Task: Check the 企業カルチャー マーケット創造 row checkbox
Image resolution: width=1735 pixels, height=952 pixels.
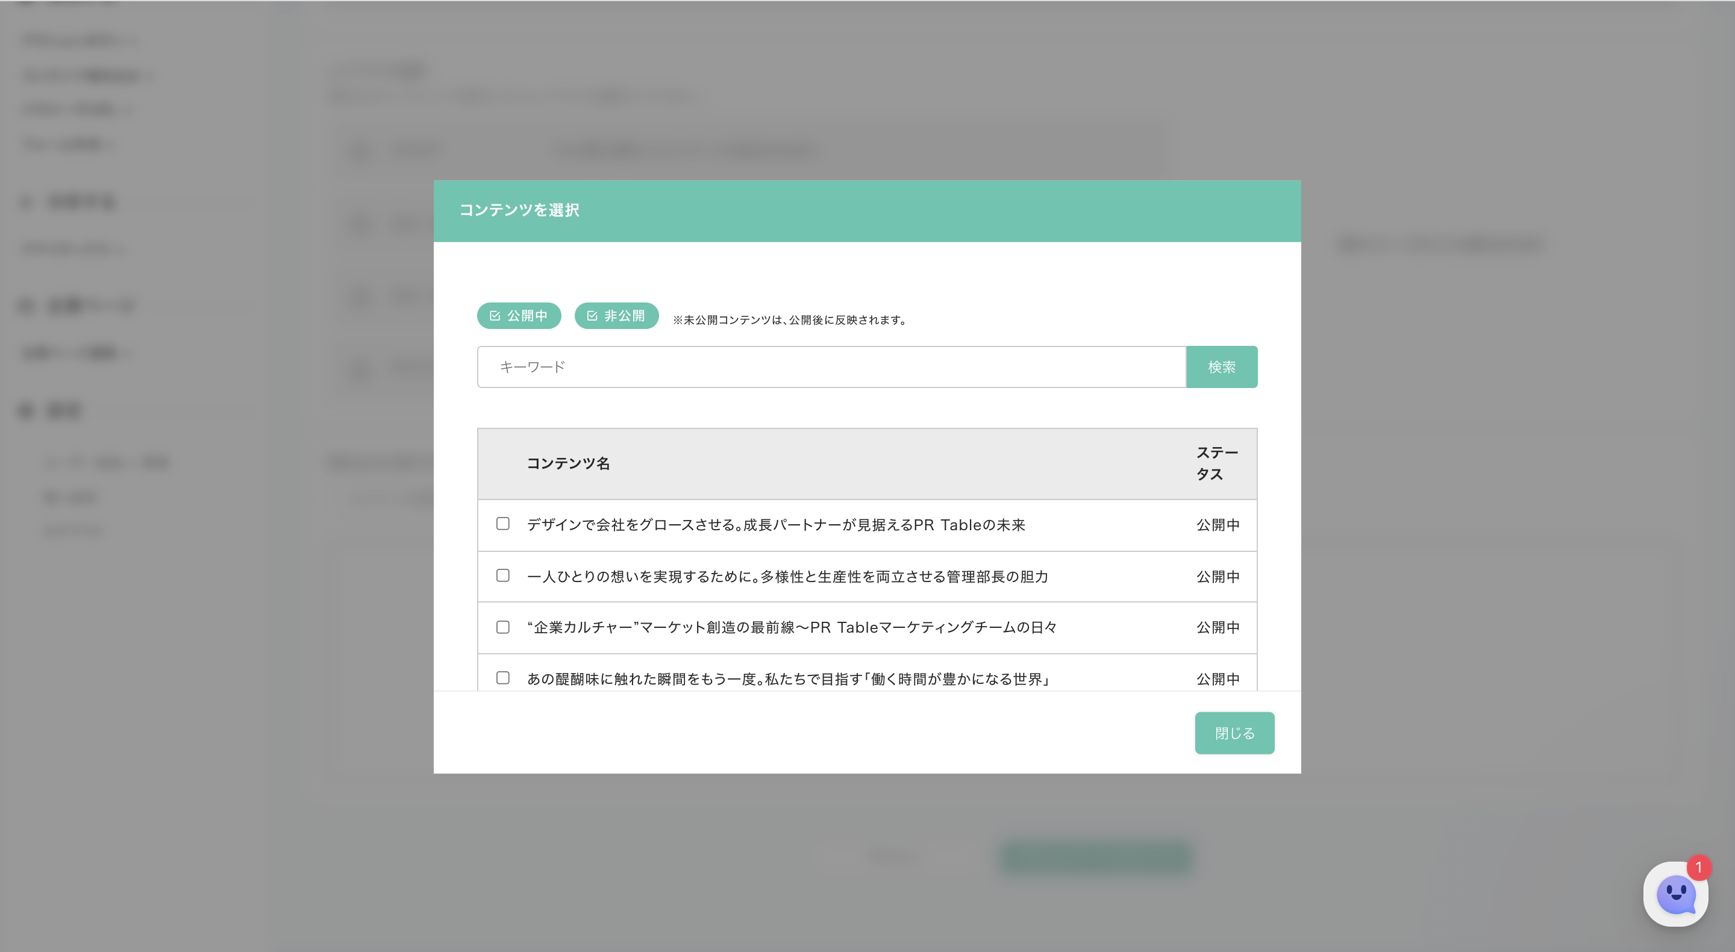Action: coord(502,627)
